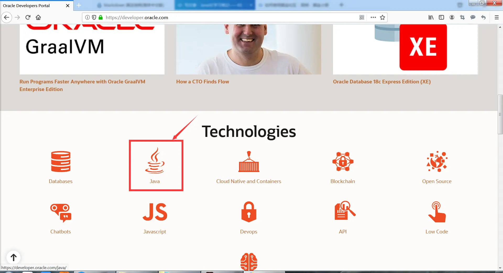
Task: Open the Devops text link
Action: [249, 232]
